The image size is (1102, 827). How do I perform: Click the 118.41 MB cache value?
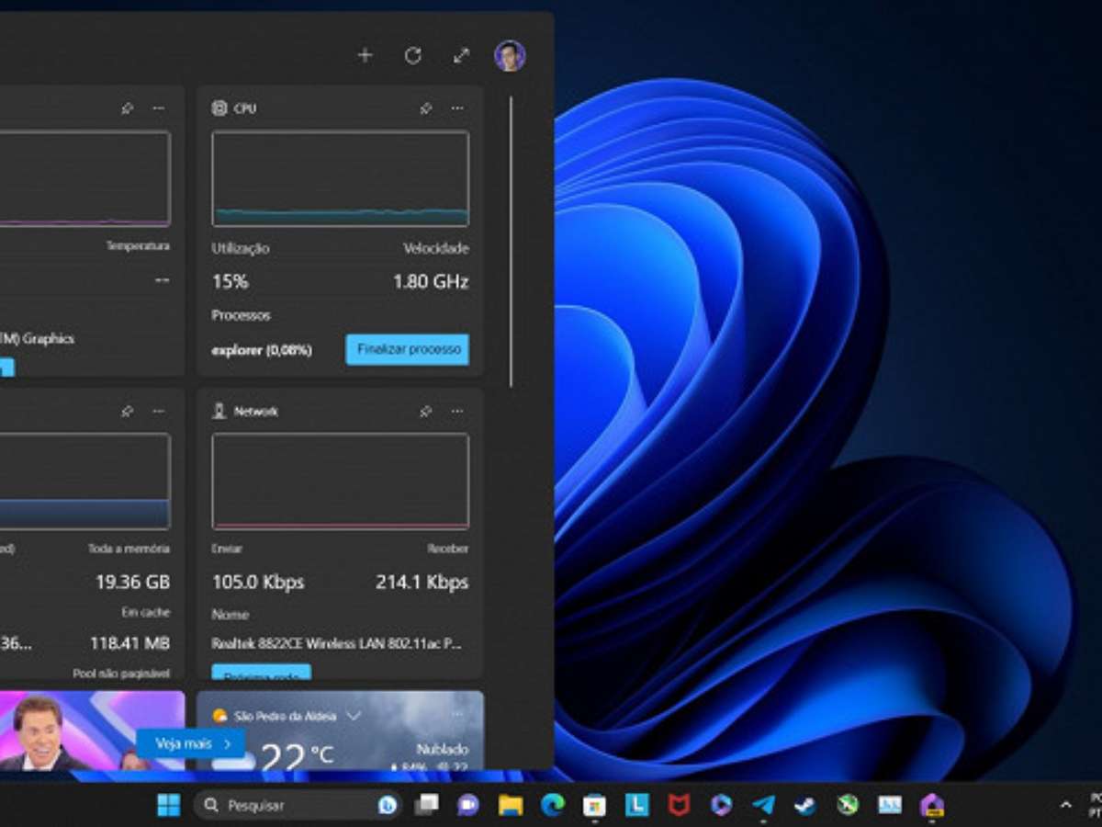(130, 643)
